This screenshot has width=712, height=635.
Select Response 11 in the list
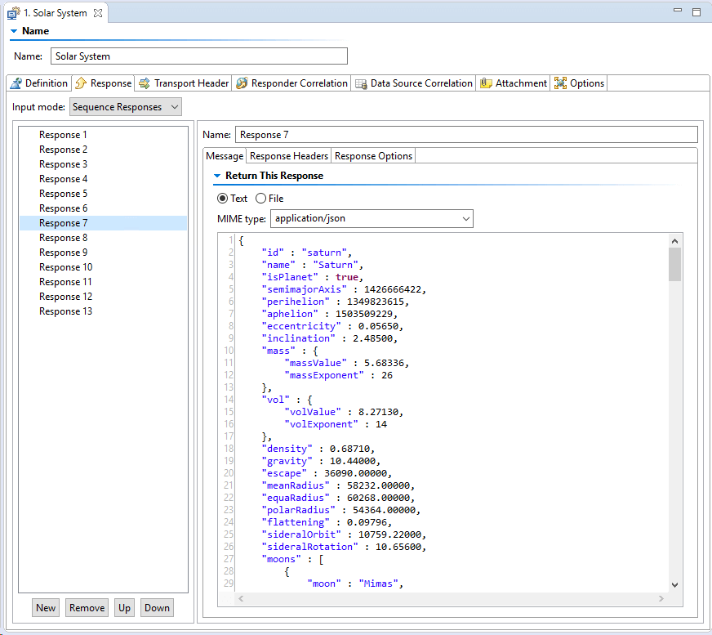point(103,282)
